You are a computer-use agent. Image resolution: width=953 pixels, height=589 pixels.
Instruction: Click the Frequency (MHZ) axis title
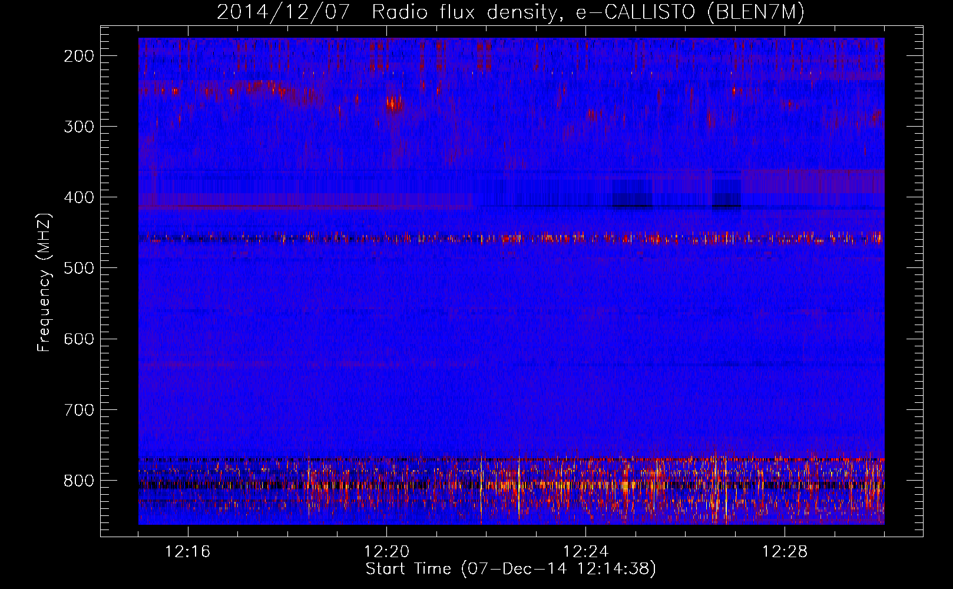(x=44, y=282)
